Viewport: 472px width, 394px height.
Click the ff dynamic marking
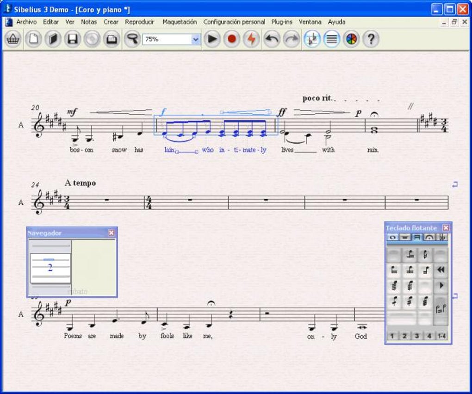click(282, 112)
